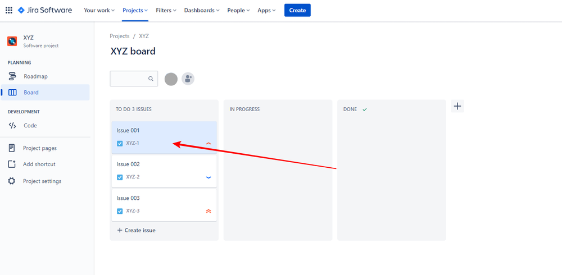
Task: Click the Projects breadcrumb link
Action: tap(120, 36)
